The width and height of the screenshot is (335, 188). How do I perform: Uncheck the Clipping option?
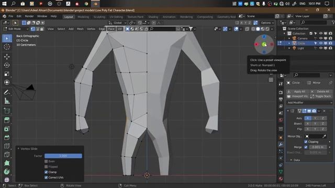pyautogui.click(x=306, y=142)
